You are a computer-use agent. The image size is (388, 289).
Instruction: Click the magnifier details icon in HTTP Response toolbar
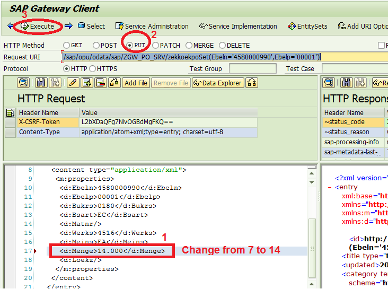coord(329,83)
